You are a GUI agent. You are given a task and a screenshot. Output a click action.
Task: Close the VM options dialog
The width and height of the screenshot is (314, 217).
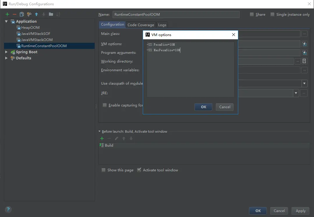234,35
